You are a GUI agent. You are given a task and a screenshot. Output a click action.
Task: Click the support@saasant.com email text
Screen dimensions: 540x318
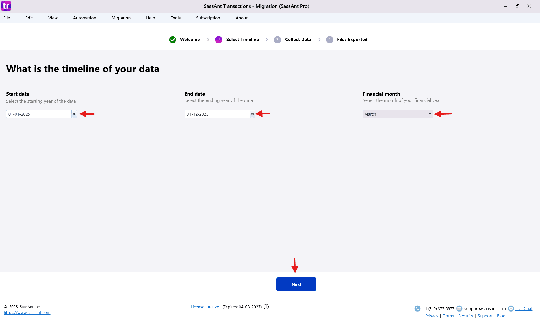point(485,309)
